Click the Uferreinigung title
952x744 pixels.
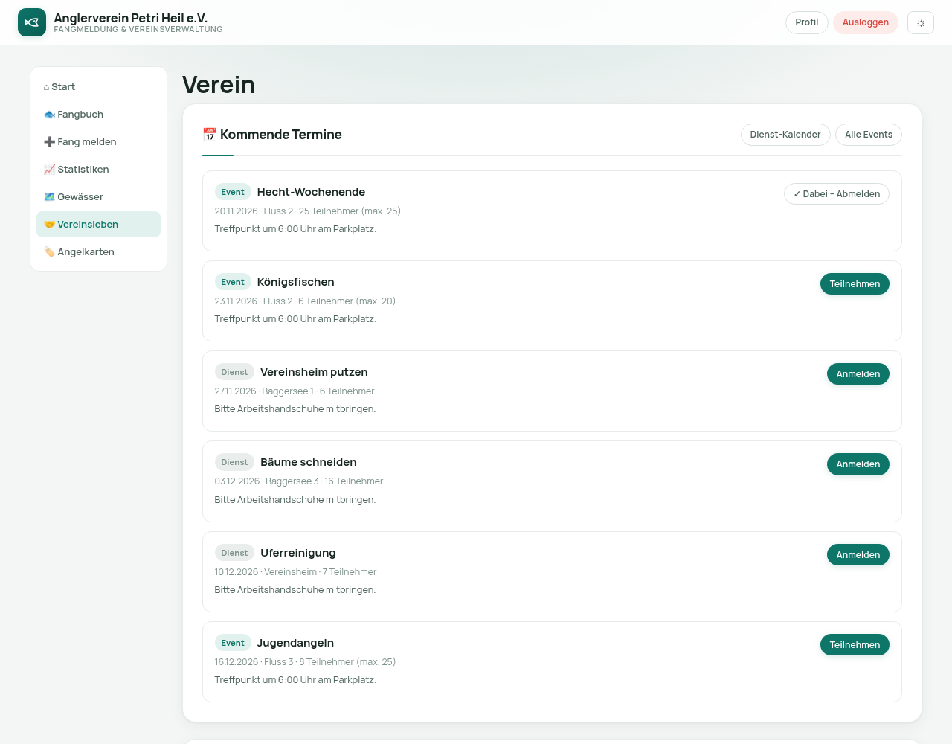point(298,553)
